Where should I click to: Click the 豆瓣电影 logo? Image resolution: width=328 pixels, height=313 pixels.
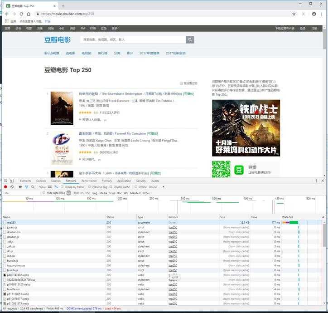point(58,39)
